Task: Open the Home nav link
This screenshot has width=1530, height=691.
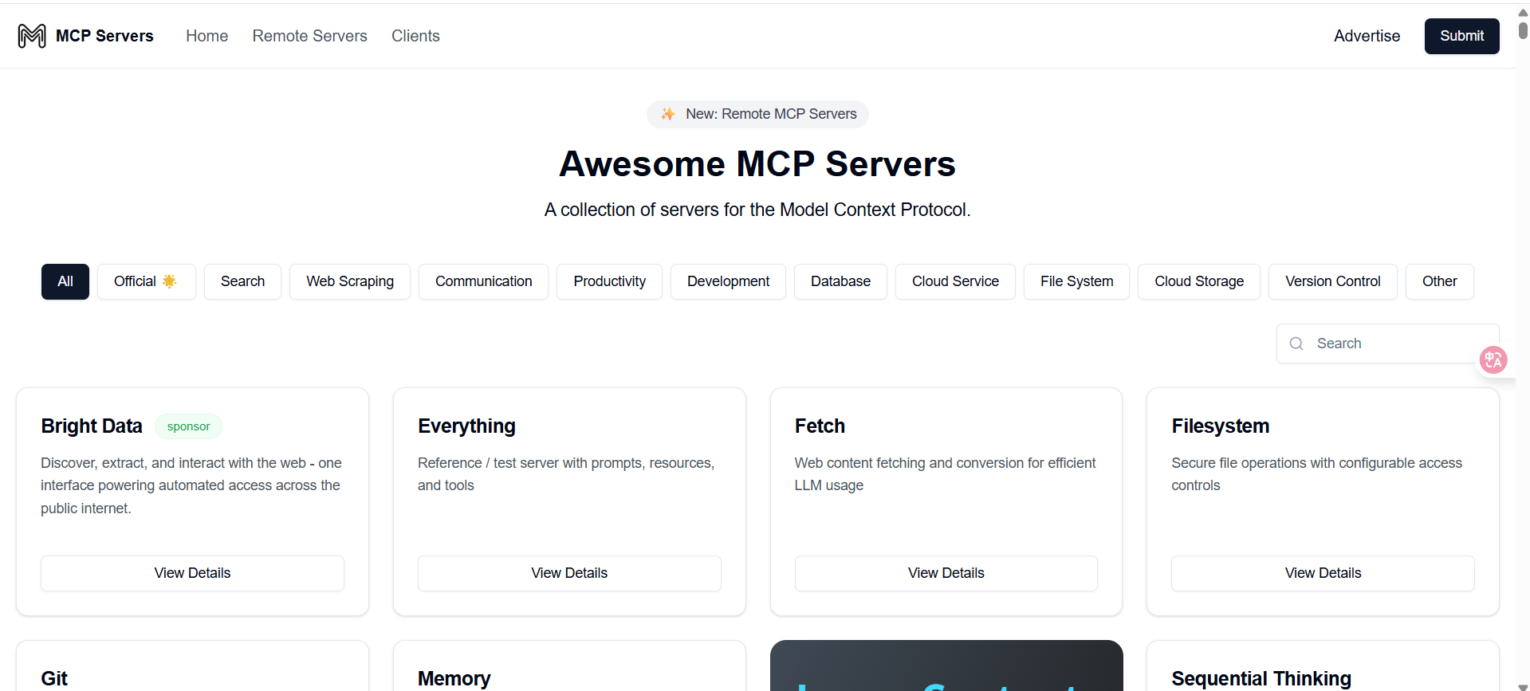Action: pyautogui.click(x=207, y=36)
